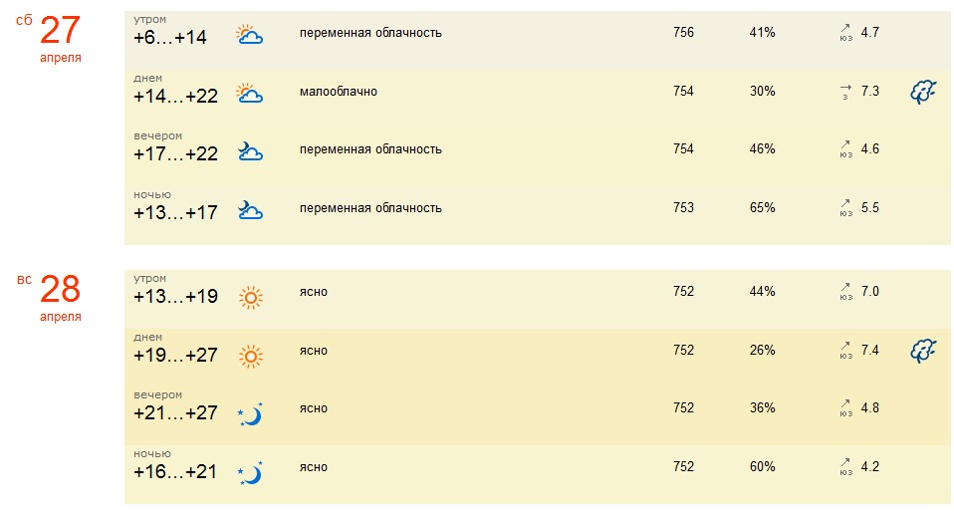Viewport: 954px width, 519px height.
Task: Click the southwest wind arrow next to 7.0
Action: tap(845, 290)
